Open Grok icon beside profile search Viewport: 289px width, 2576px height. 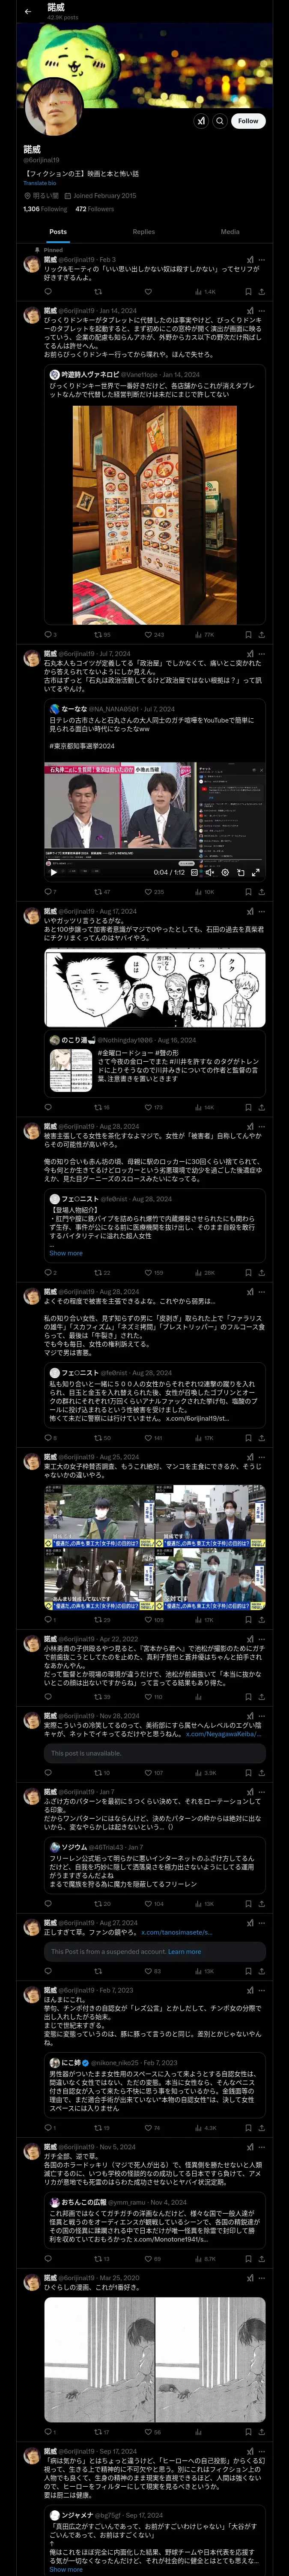tap(201, 120)
